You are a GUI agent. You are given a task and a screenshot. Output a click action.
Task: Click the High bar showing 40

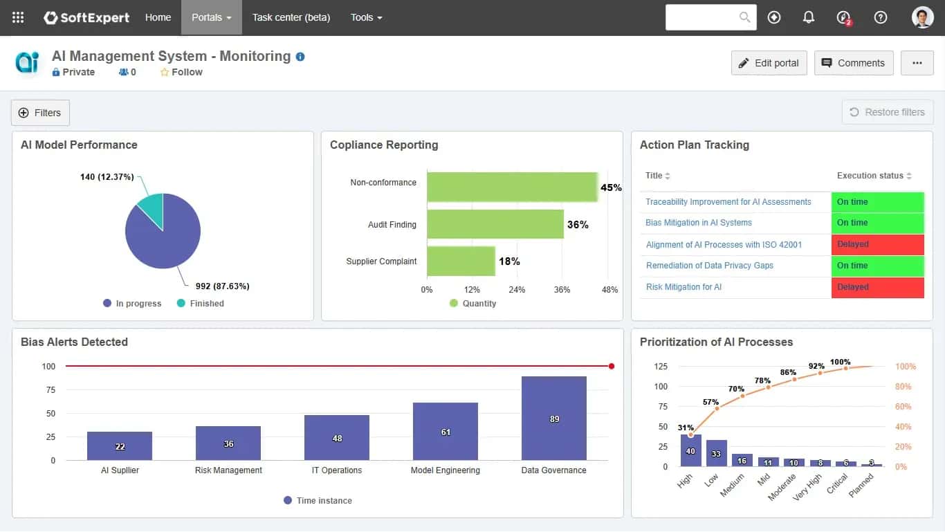coord(690,450)
